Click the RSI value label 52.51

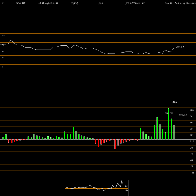click(x=180, y=47)
